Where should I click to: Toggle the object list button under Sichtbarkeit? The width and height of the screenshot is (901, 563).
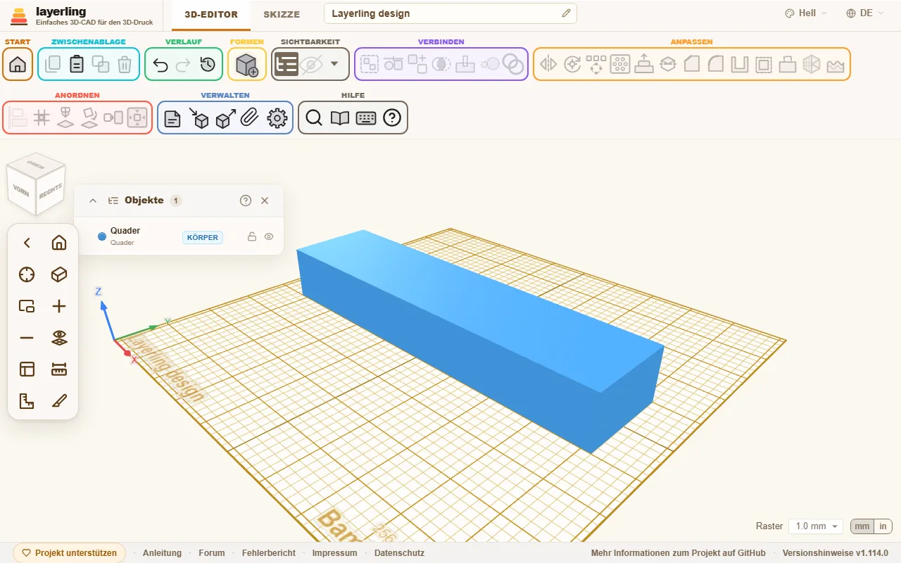[x=286, y=64]
